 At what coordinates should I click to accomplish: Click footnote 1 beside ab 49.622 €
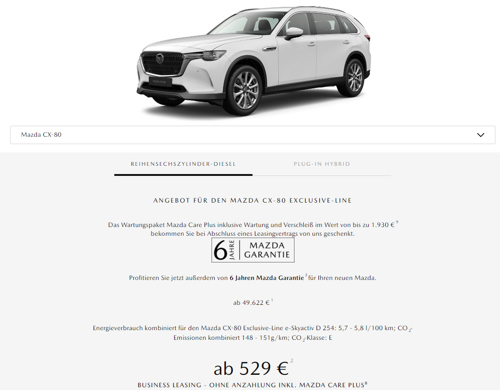[x=272, y=300]
